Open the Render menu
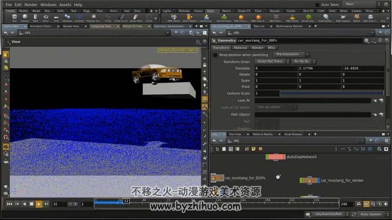 (31, 5)
